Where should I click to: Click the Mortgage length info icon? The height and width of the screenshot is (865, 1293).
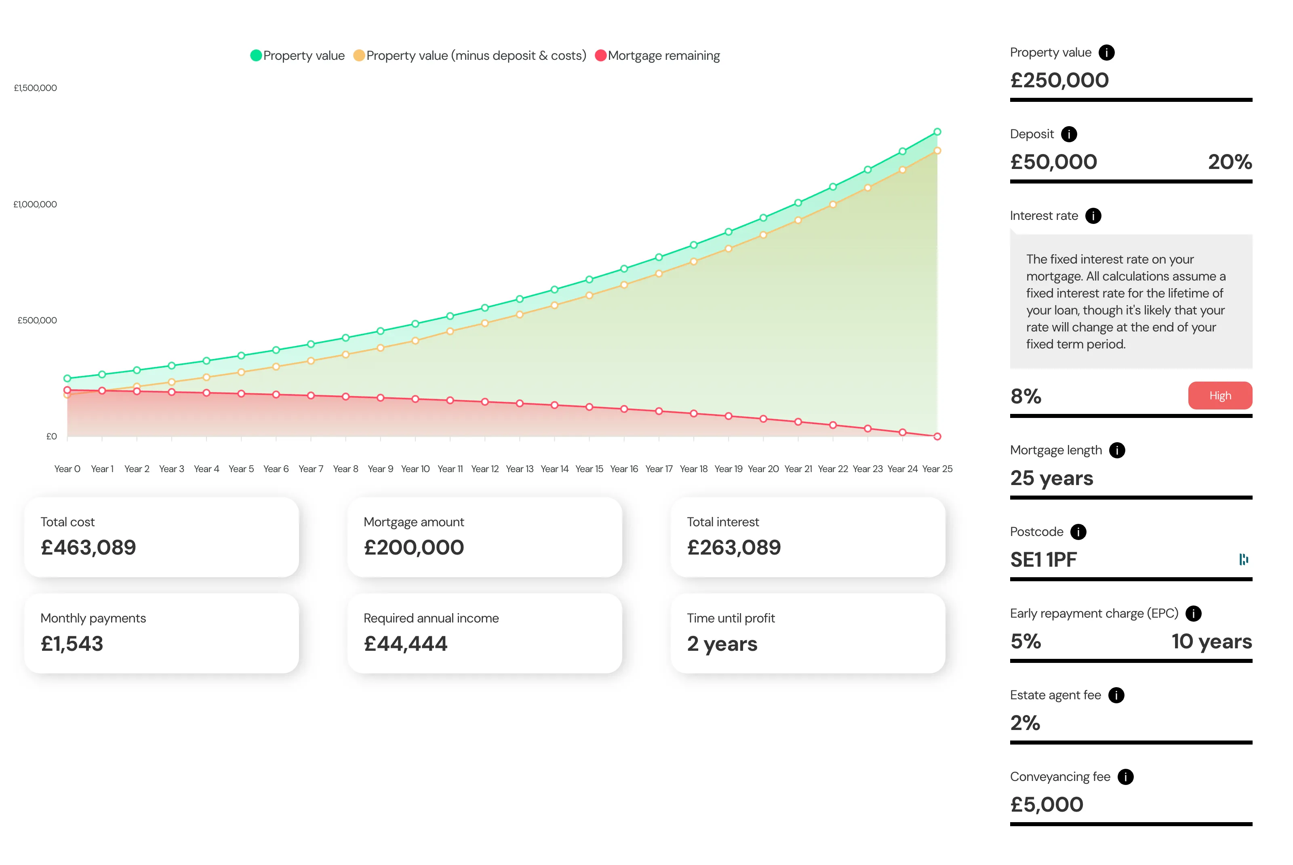pos(1116,450)
